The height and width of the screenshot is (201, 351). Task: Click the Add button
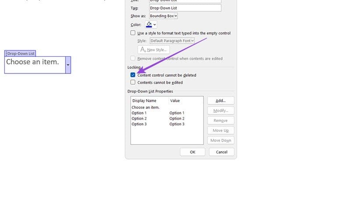tap(221, 100)
